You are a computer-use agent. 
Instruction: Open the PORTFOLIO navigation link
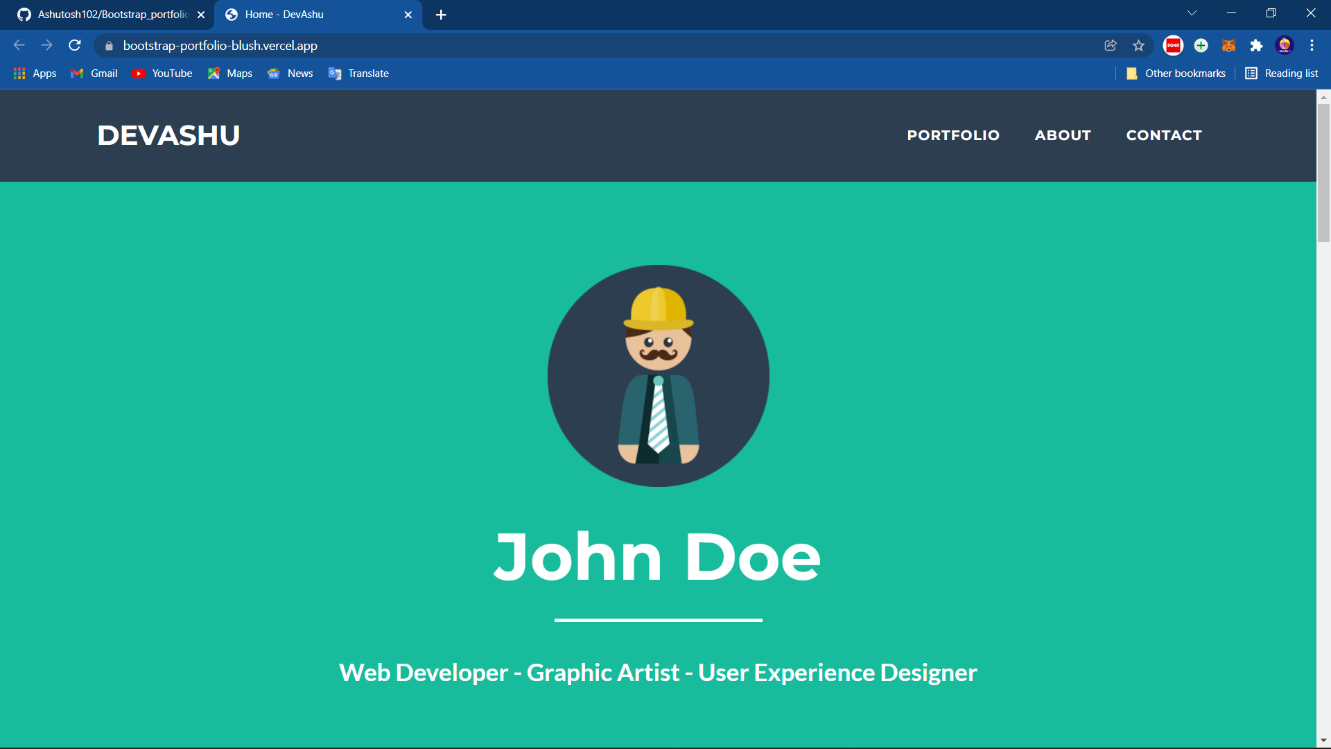[x=953, y=135]
